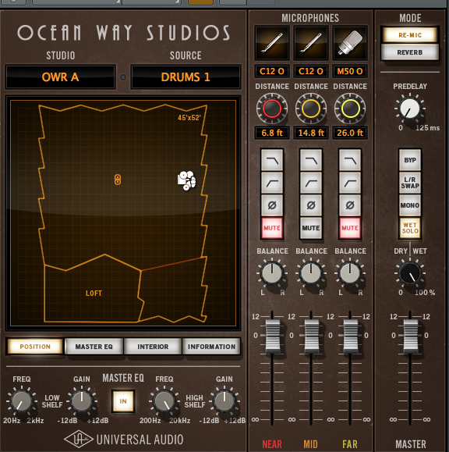
Task: Invert phase on the FAR channel
Action: click(x=350, y=205)
